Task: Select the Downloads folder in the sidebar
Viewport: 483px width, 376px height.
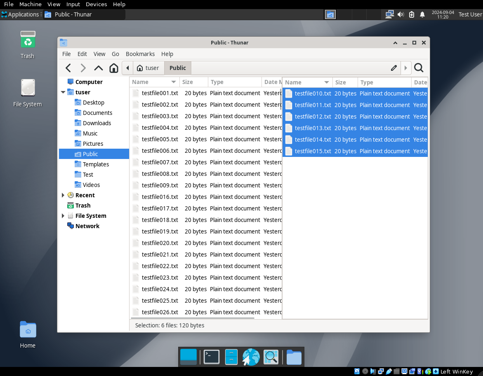Action: 97,123
